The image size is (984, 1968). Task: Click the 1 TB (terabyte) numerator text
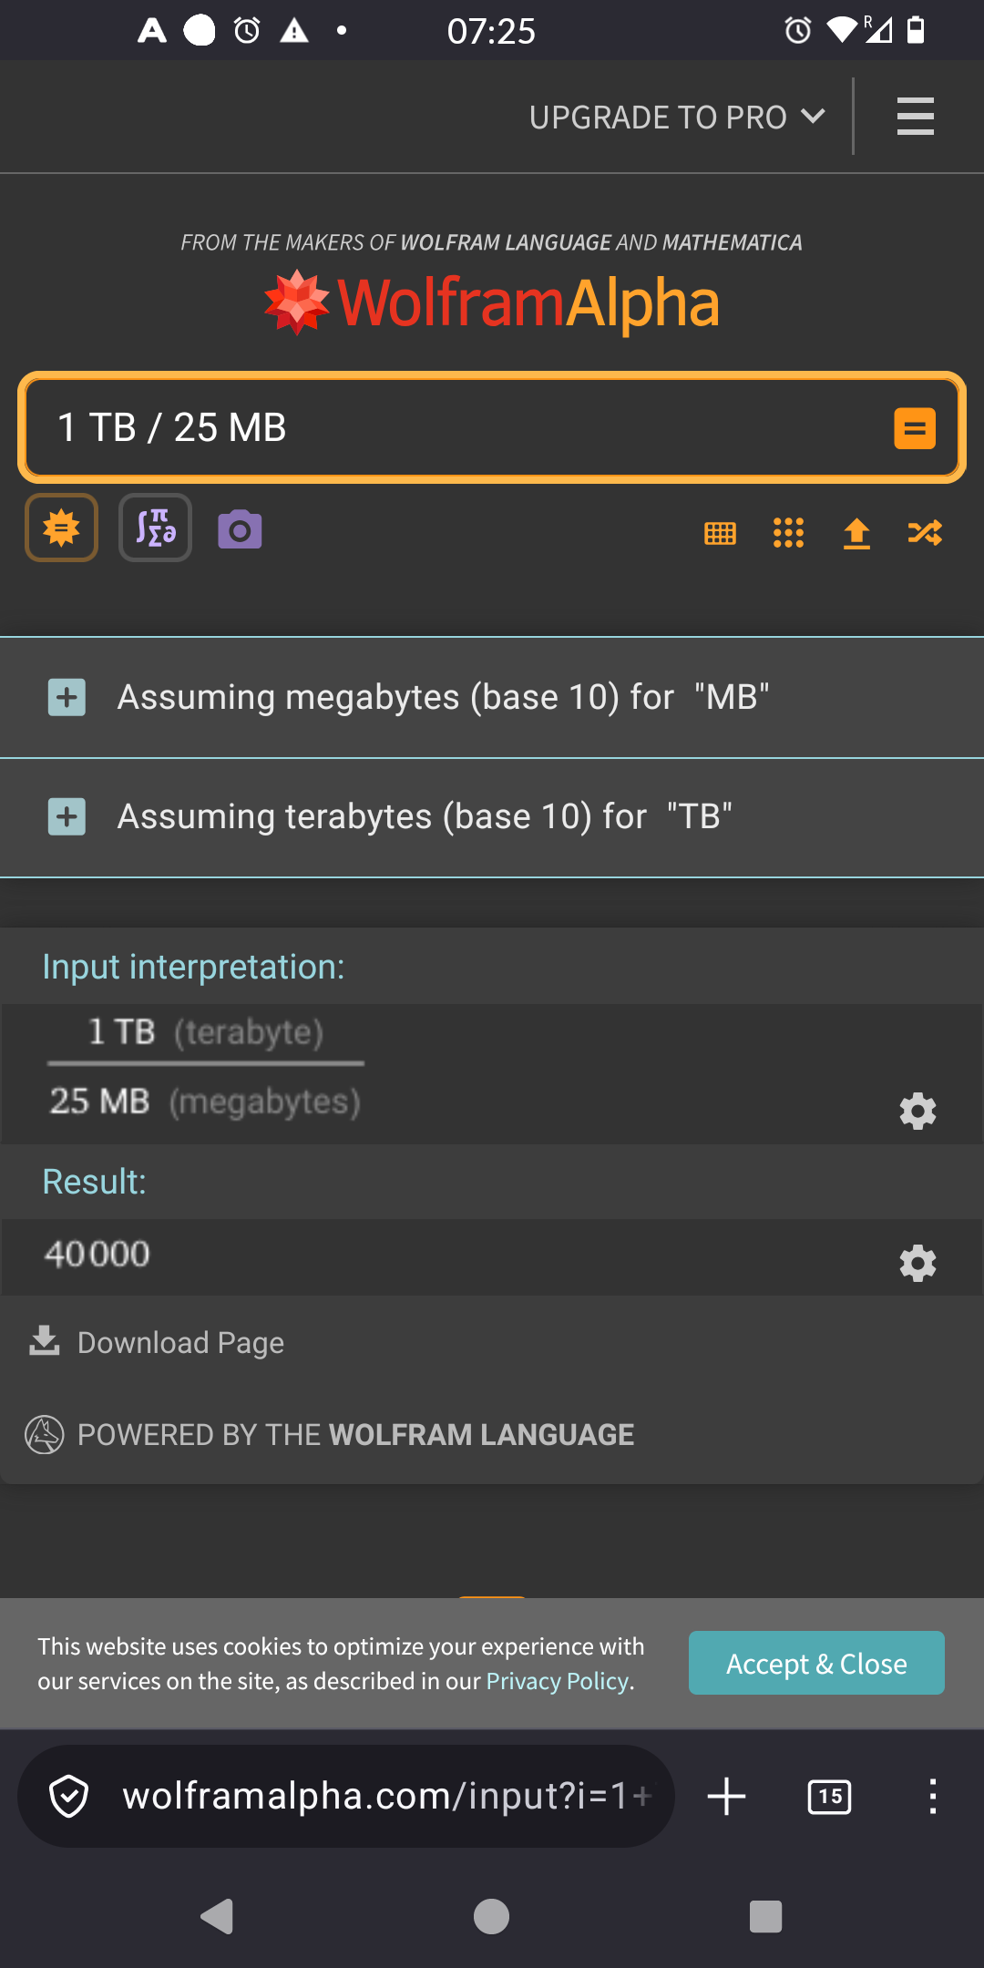[x=206, y=1032]
